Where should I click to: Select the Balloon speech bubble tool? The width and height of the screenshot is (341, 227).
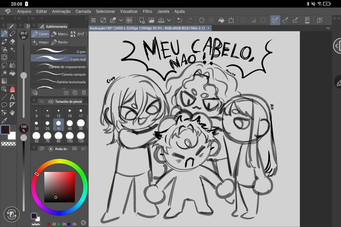4,105
